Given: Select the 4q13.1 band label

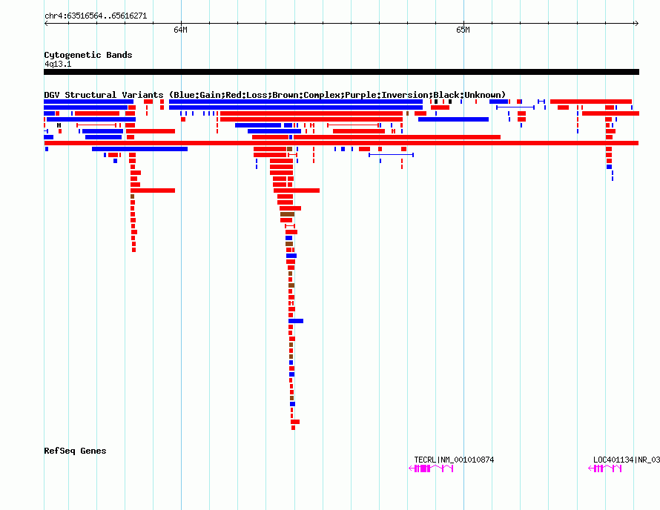Looking at the screenshot, I should tap(58, 64).
